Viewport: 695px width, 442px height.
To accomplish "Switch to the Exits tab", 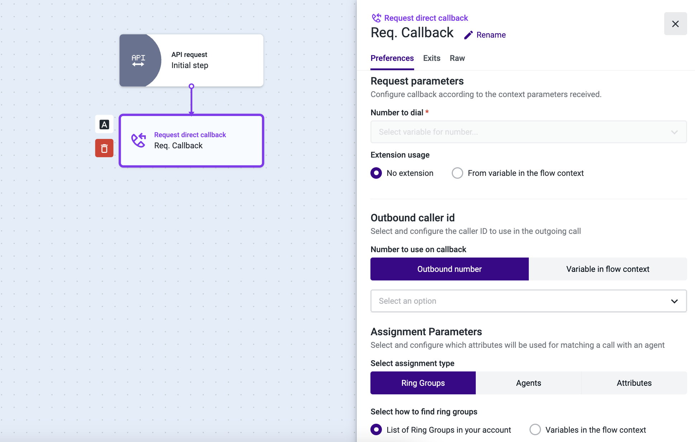I will pyautogui.click(x=432, y=58).
